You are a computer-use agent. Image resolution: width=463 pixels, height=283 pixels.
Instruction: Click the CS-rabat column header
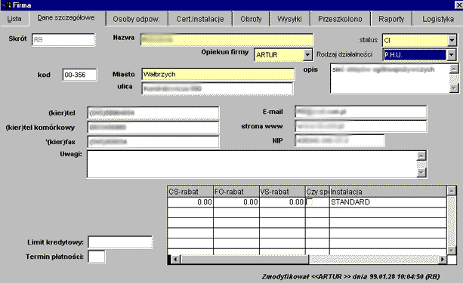(190, 192)
